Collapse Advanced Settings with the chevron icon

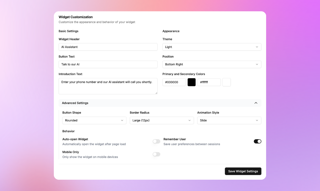pyautogui.click(x=256, y=103)
